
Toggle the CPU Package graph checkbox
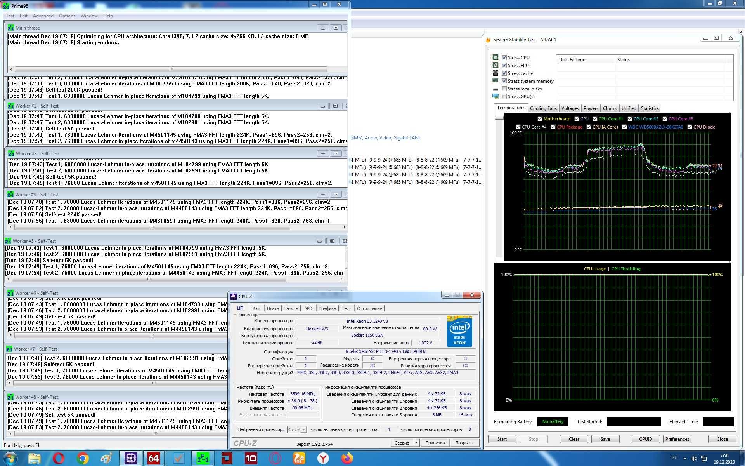(x=553, y=127)
